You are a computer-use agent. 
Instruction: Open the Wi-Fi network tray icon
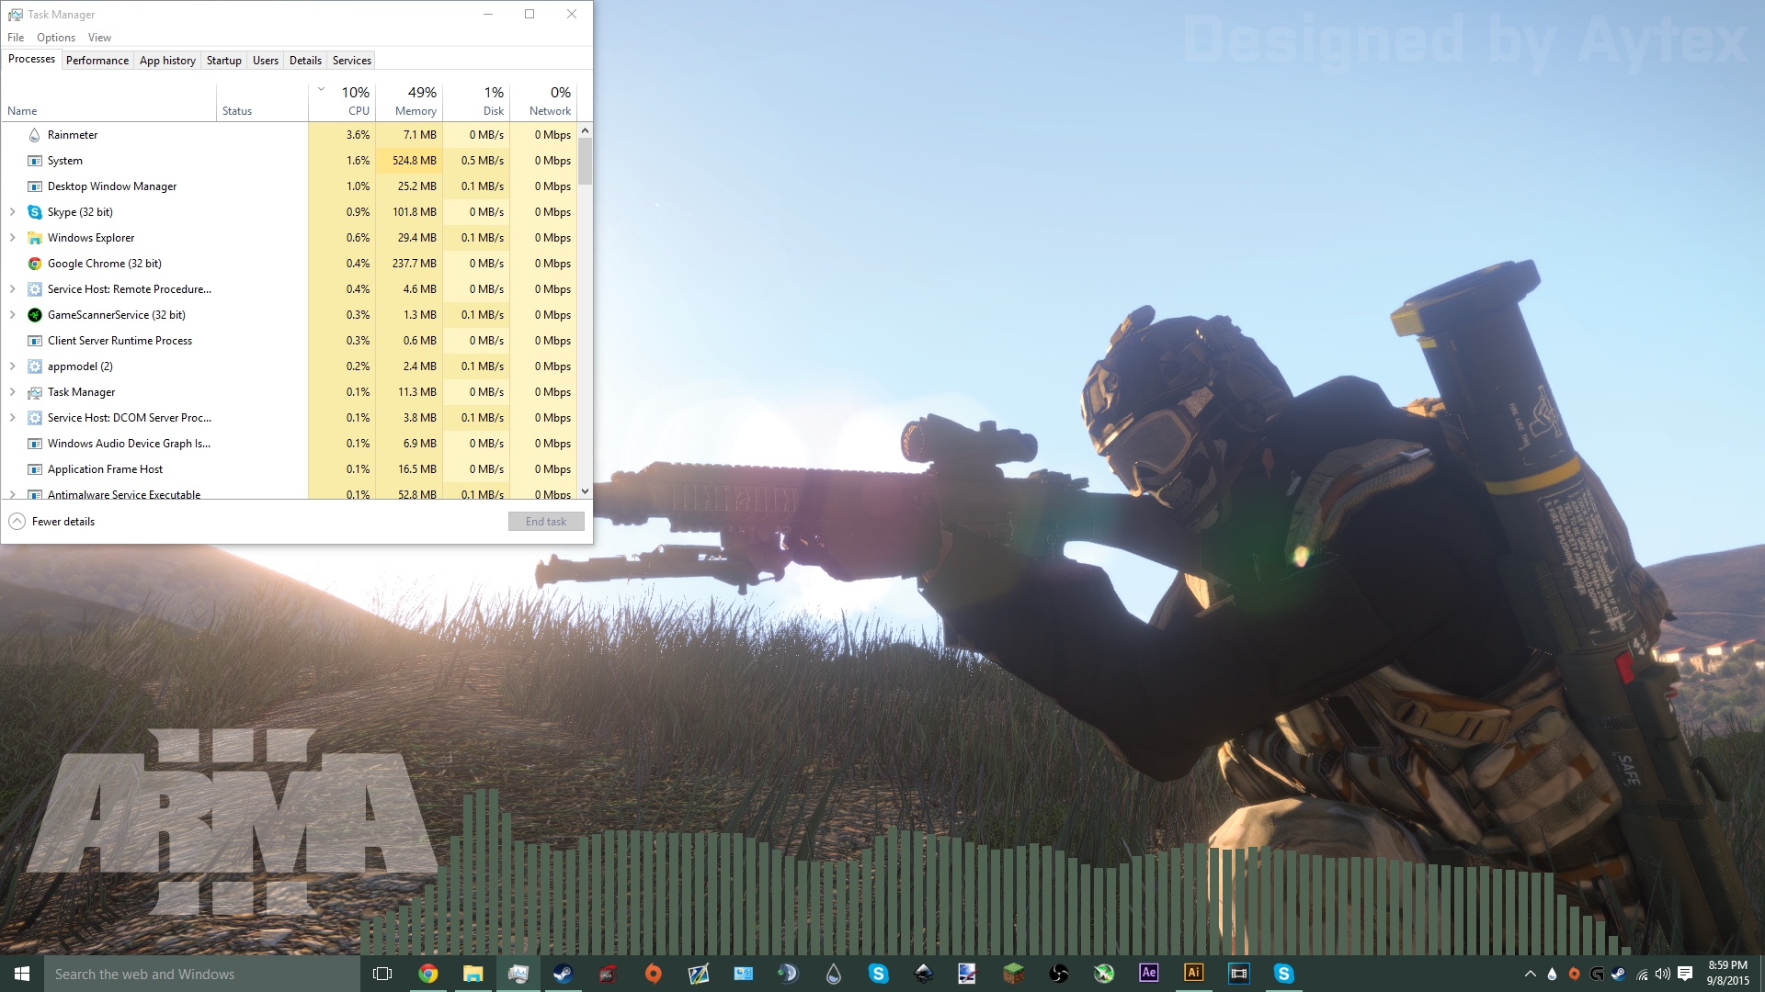tap(1642, 975)
